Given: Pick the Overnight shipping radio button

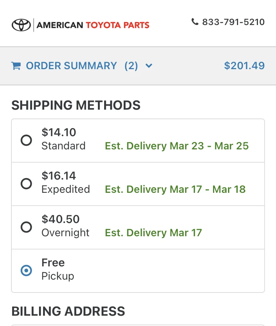Looking at the screenshot, I should (26, 227).
